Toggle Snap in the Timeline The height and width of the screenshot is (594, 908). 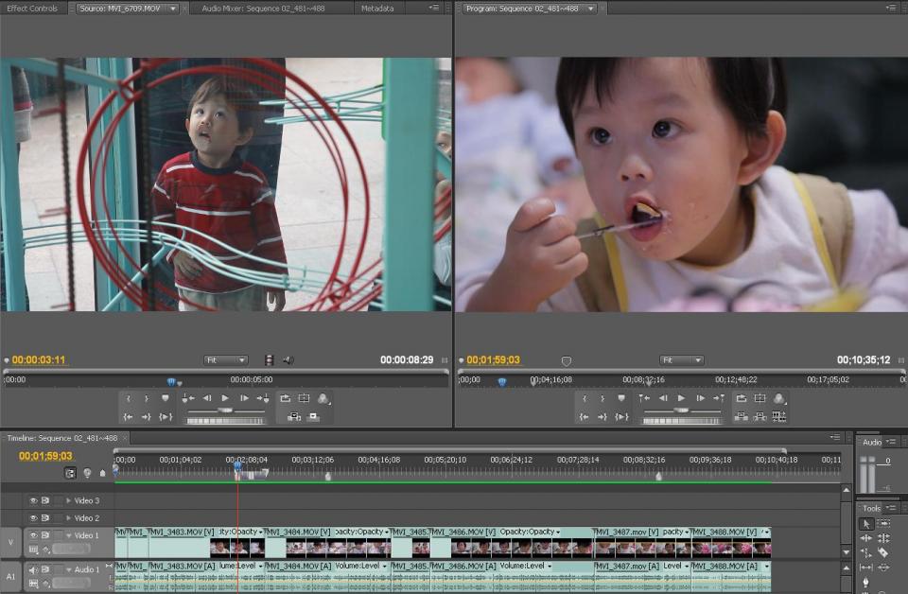coord(69,473)
